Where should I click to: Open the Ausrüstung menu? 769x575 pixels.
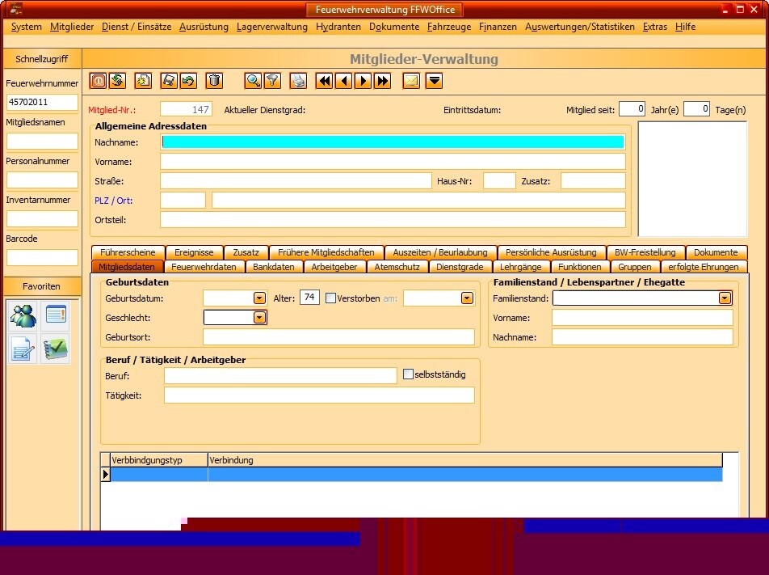click(x=204, y=27)
